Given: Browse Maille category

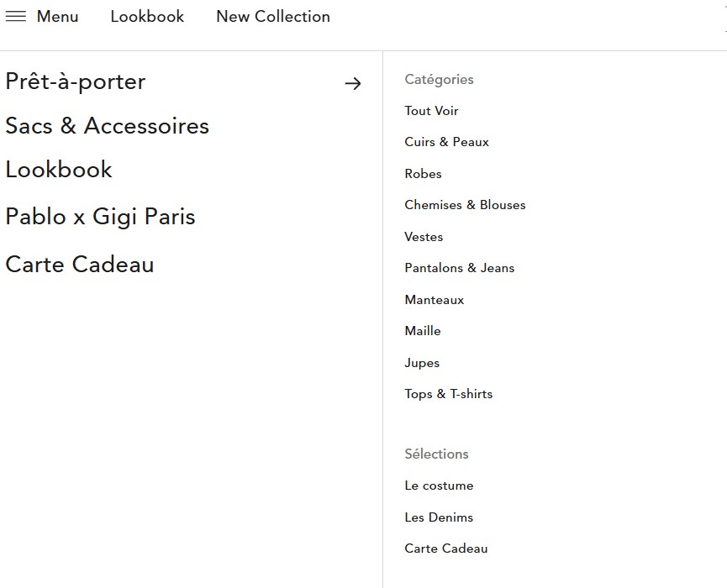Looking at the screenshot, I should (x=423, y=331).
